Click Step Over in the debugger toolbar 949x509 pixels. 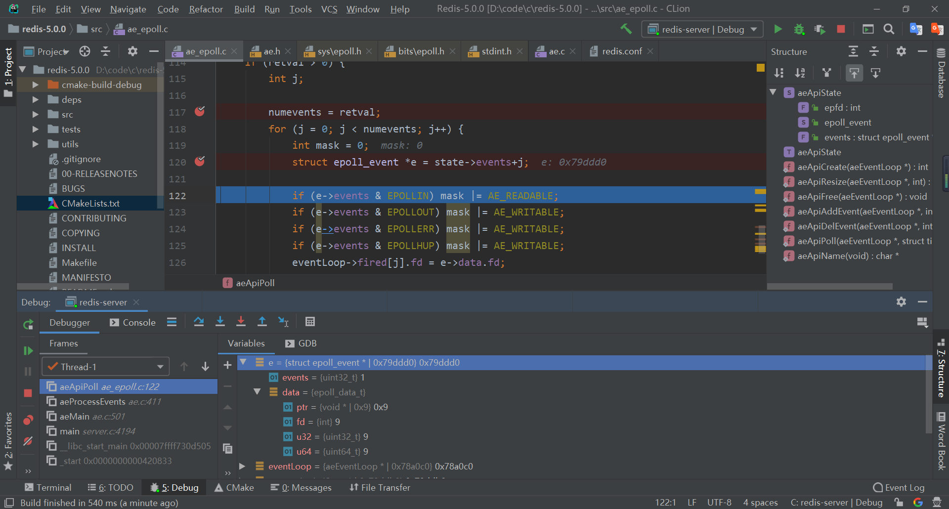tap(199, 322)
